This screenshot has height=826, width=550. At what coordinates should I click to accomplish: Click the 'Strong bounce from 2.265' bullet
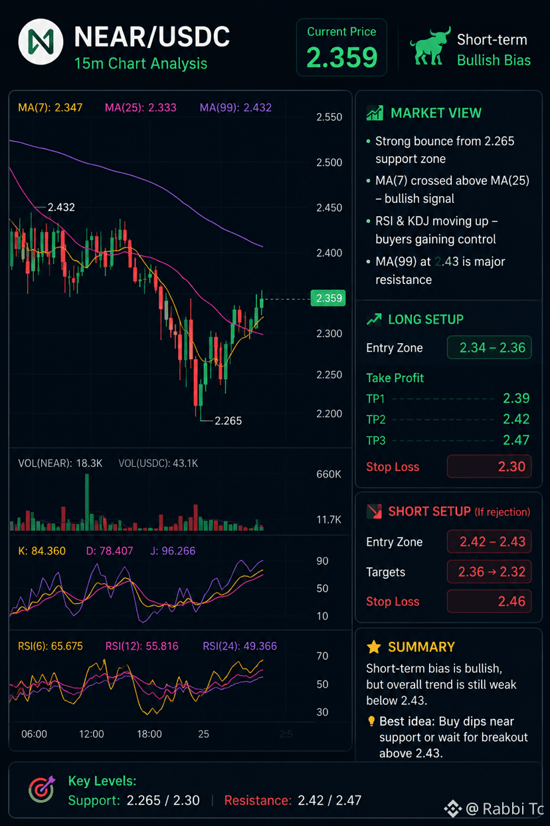pyautogui.click(x=440, y=150)
